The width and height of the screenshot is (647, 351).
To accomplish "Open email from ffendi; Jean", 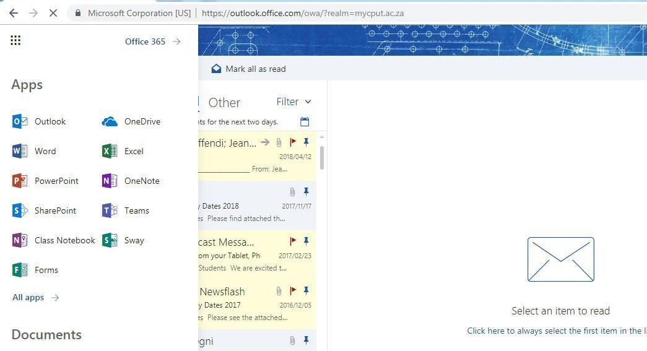I will pos(257,157).
